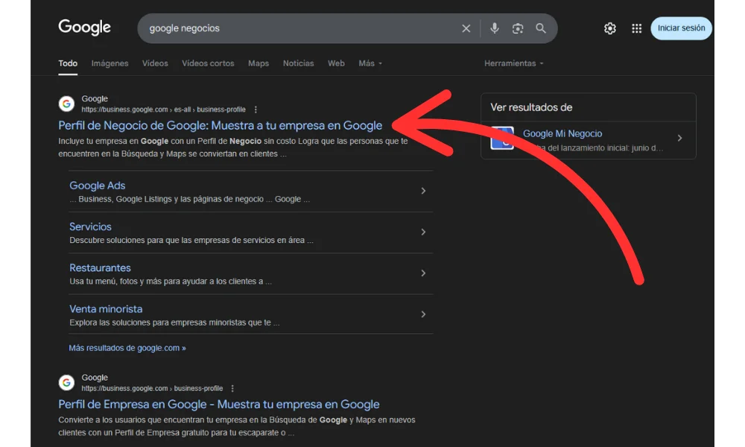
Task: Click the second result's business-profile URL text
Action: [x=152, y=389]
